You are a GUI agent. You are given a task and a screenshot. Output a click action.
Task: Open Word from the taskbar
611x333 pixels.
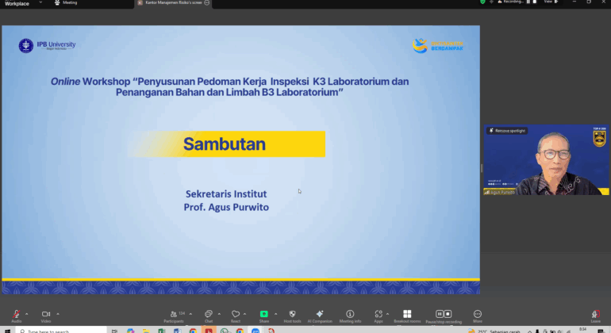point(177,331)
